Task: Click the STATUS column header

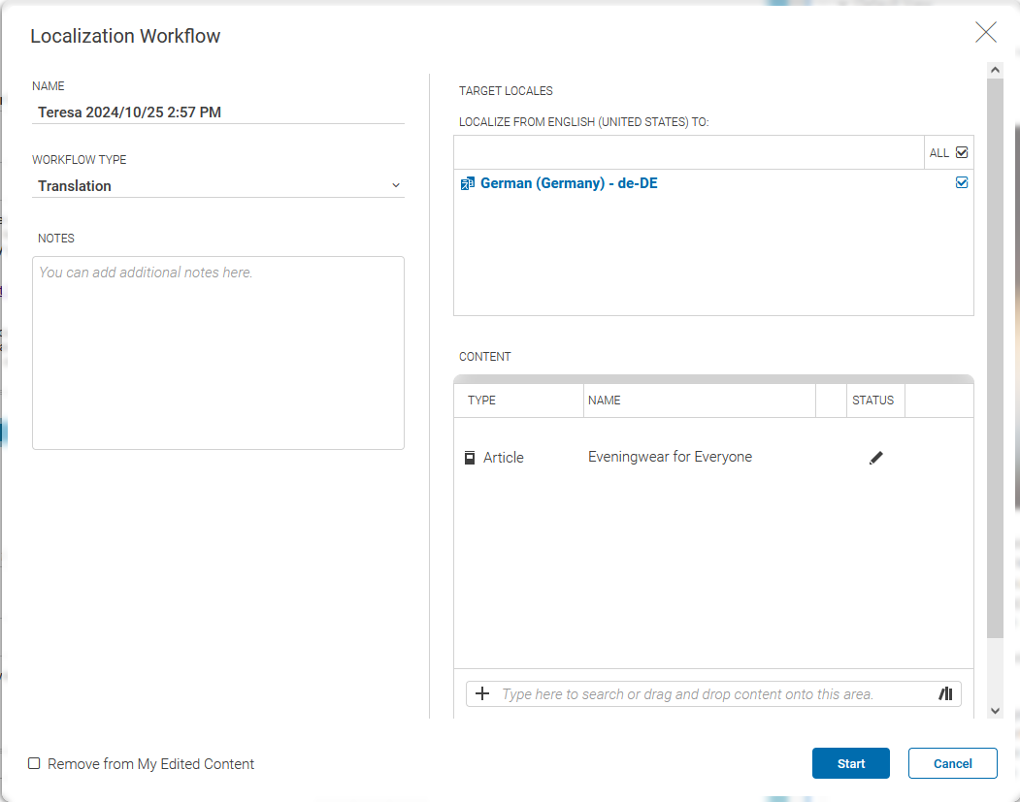Action: tap(872, 401)
